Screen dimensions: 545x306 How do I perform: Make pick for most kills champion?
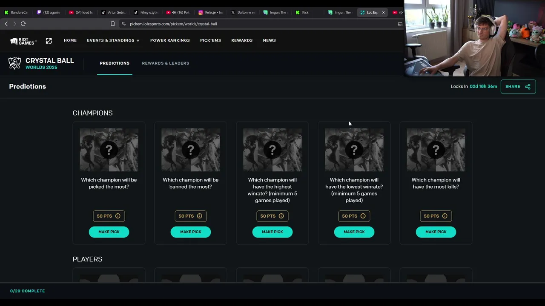point(436,232)
